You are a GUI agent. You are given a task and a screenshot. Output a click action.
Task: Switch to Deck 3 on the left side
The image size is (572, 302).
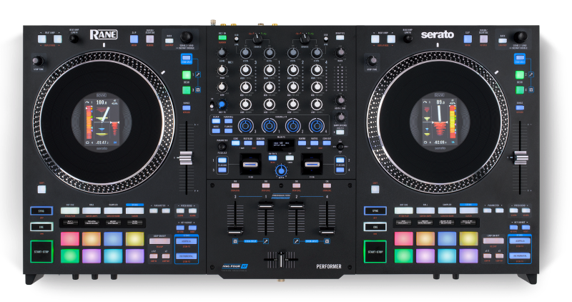tap(187, 90)
